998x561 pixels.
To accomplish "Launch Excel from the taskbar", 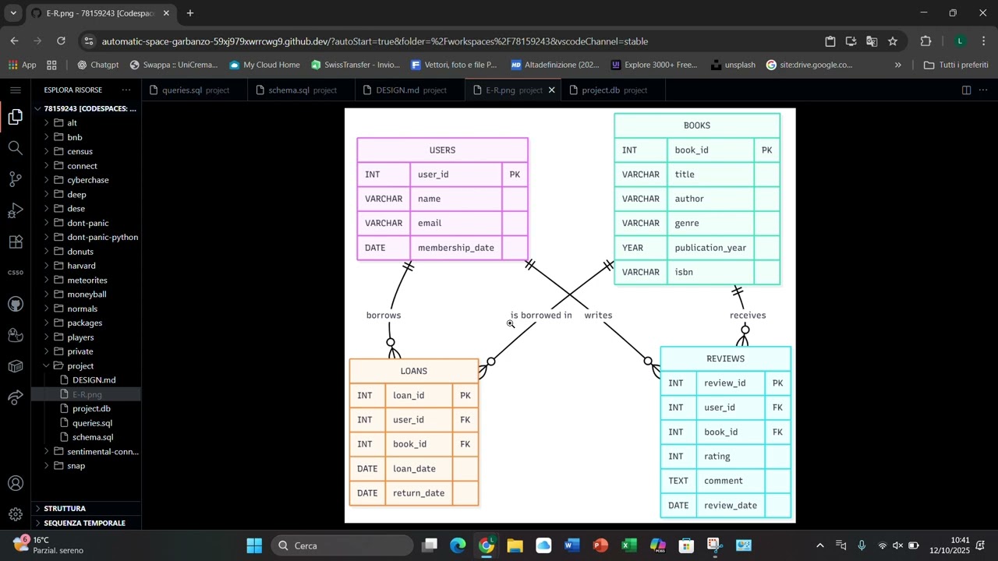I will pyautogui.click(x=628, y=545).
